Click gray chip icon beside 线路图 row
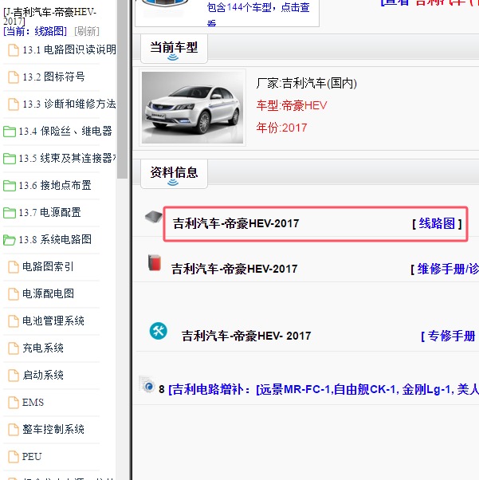Viewport: 479px width, 480px height. [x=154, y=217]
